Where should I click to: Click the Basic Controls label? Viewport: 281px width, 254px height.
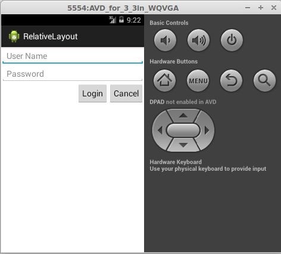(x=169, y=23)
